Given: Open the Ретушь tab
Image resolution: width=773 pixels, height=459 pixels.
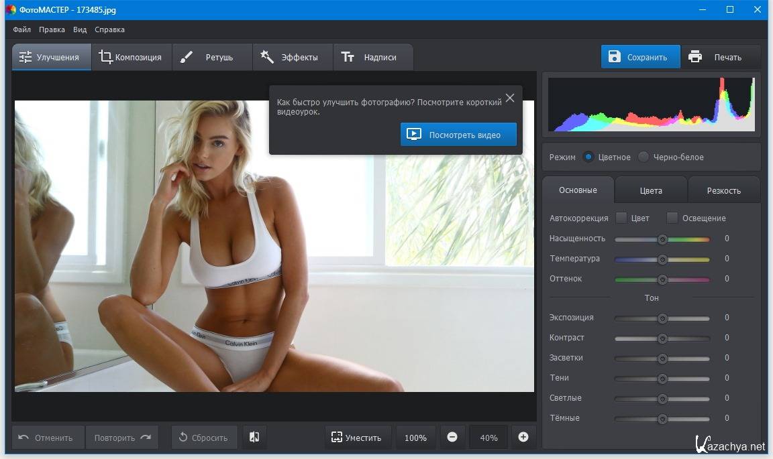Looking at the screenshot, I should [x=212, y=57].
